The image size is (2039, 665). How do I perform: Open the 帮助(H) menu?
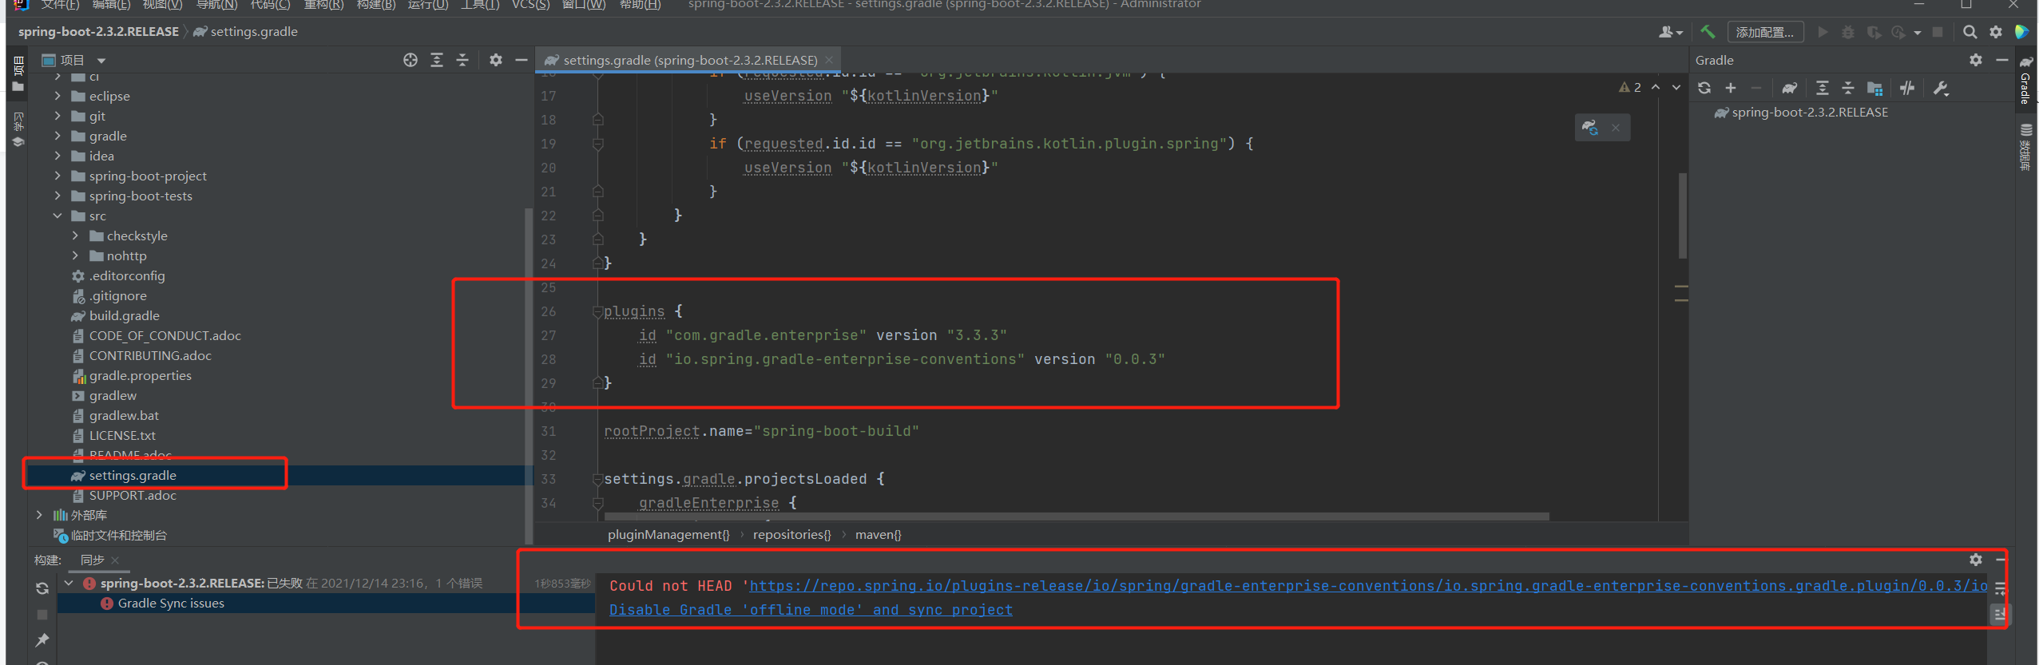point(640,5)
